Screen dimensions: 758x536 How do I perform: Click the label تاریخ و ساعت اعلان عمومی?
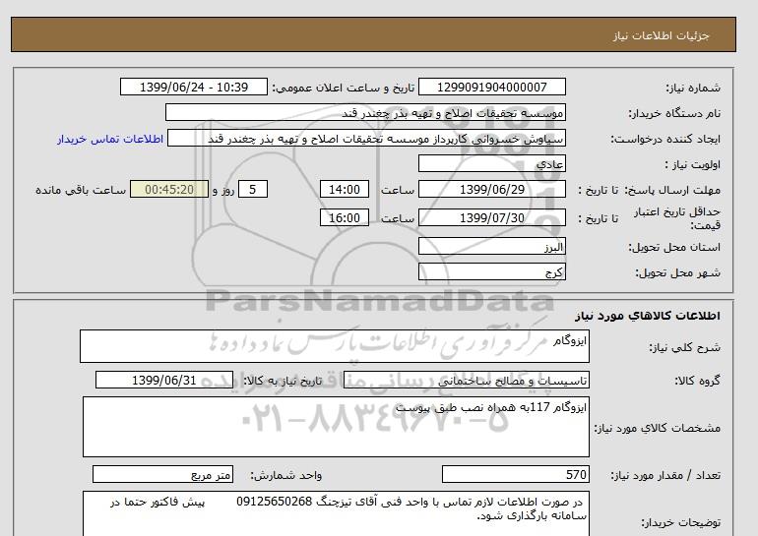(344, 88)
